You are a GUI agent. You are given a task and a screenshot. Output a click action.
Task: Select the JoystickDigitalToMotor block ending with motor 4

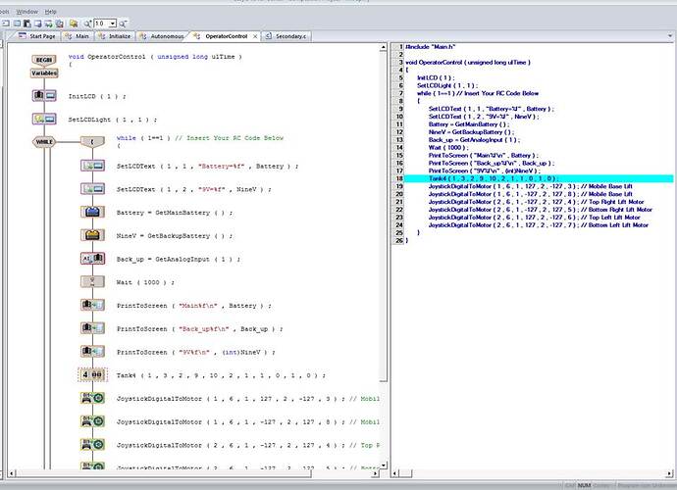(92, 445)
